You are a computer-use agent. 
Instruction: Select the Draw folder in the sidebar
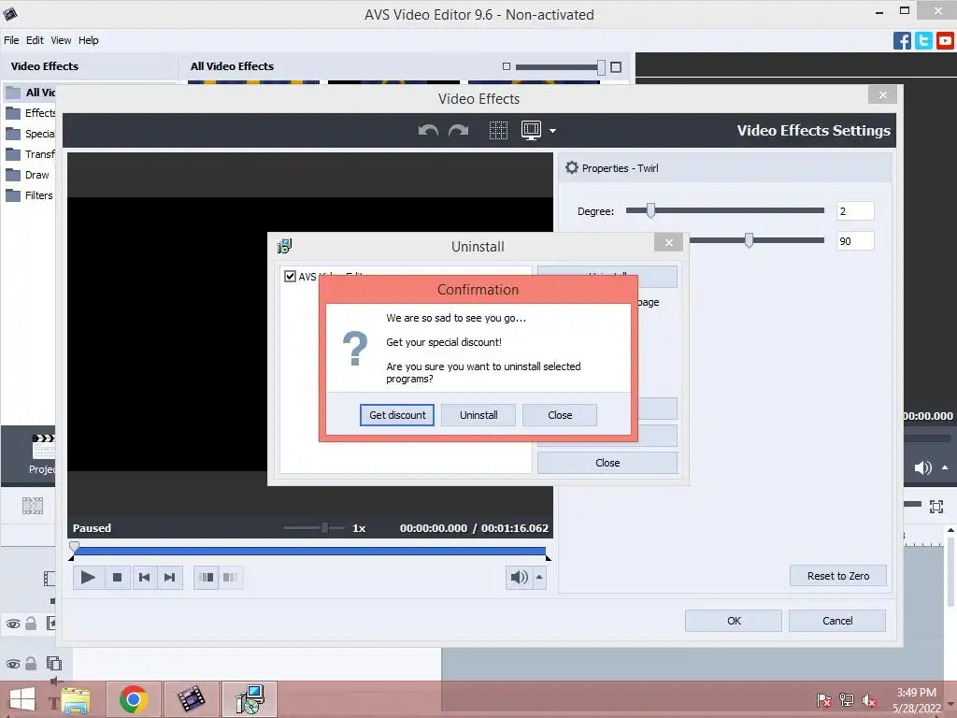(x=27, y=175)
